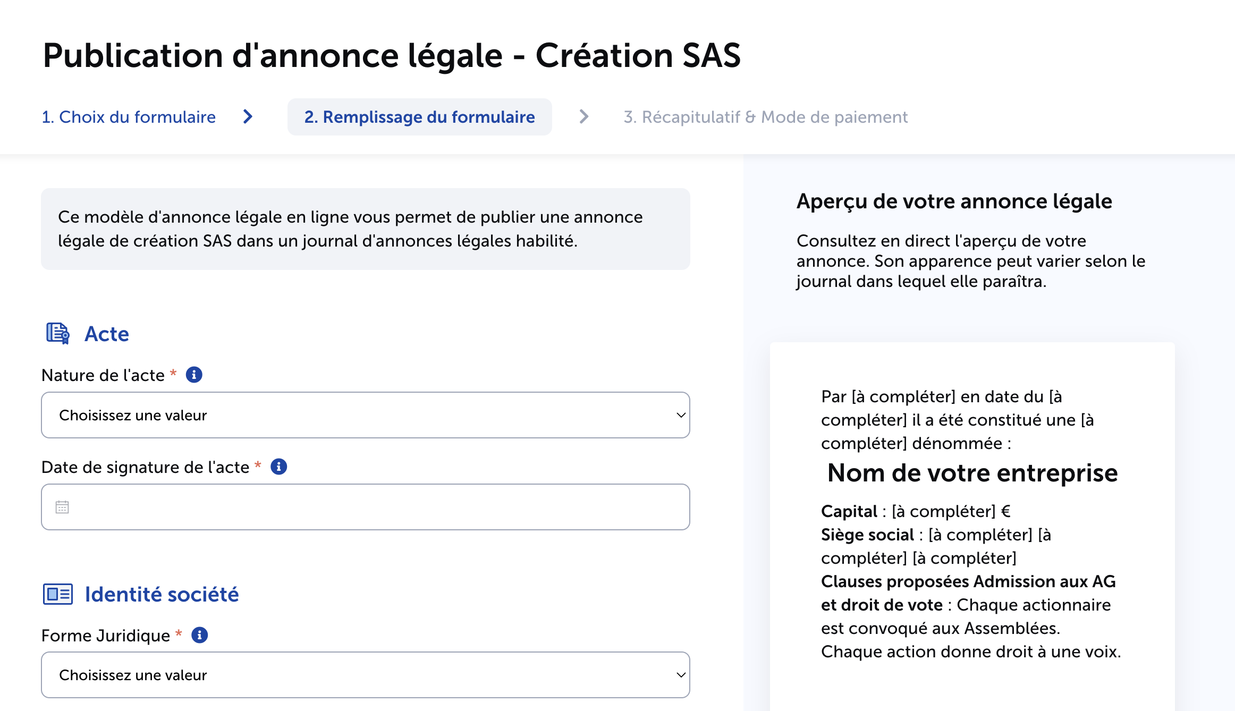1235x711 pixels.
Task: Click the Aperçu de votre annonce légale heading
Action: 954,201
